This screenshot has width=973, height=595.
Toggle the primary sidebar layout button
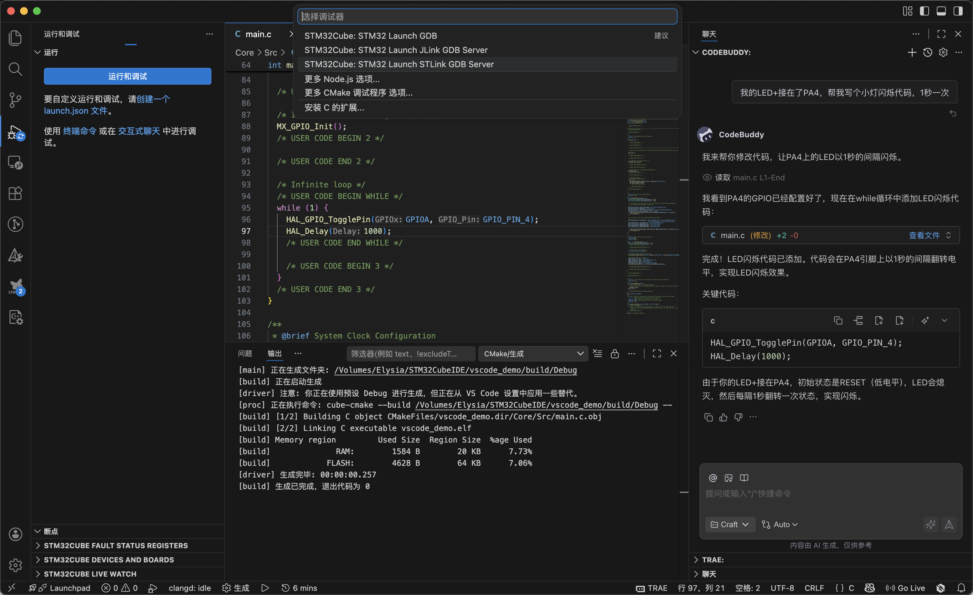coord(925,11)
